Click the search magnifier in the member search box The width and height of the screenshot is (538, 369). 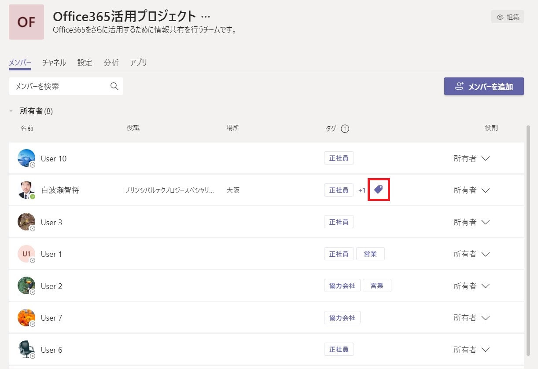pyautogui.click(x=114, y=86)
